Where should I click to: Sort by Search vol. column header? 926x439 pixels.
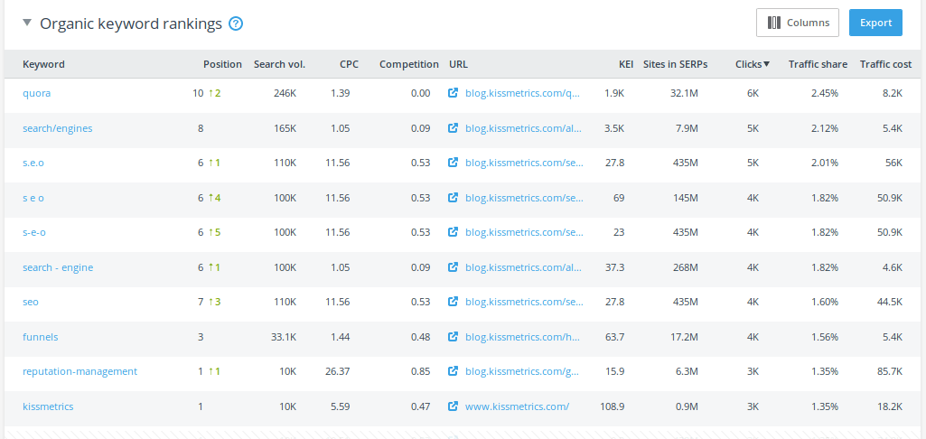coord(279,64)
